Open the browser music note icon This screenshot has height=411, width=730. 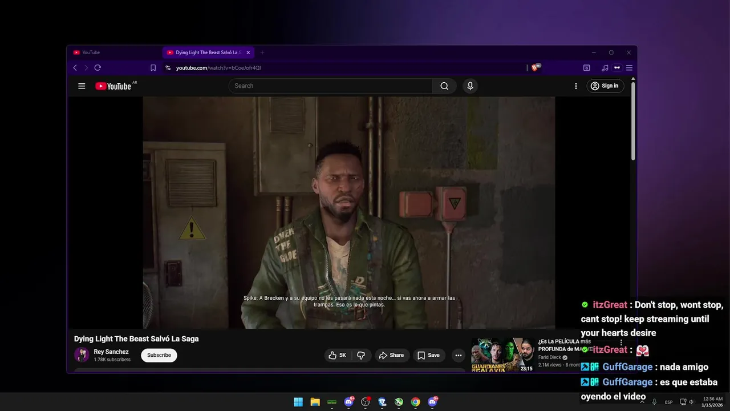coord(605,68)
